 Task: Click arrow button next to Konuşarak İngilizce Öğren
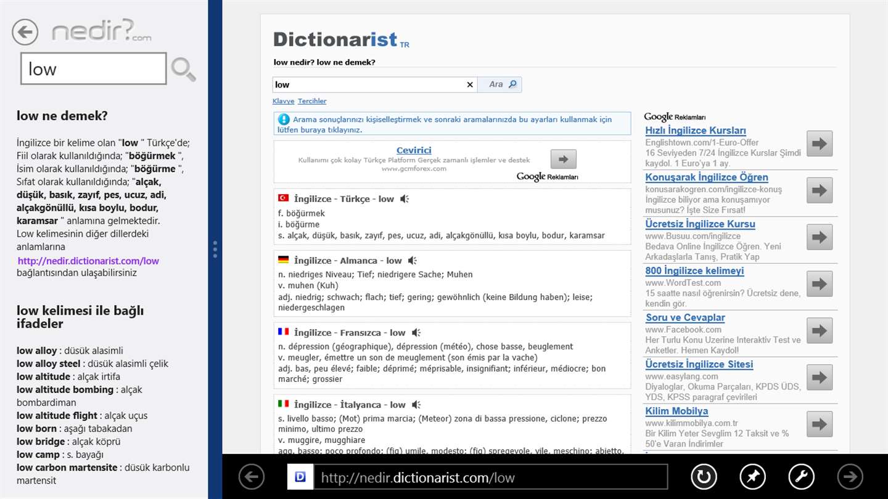tap(819, 190)
